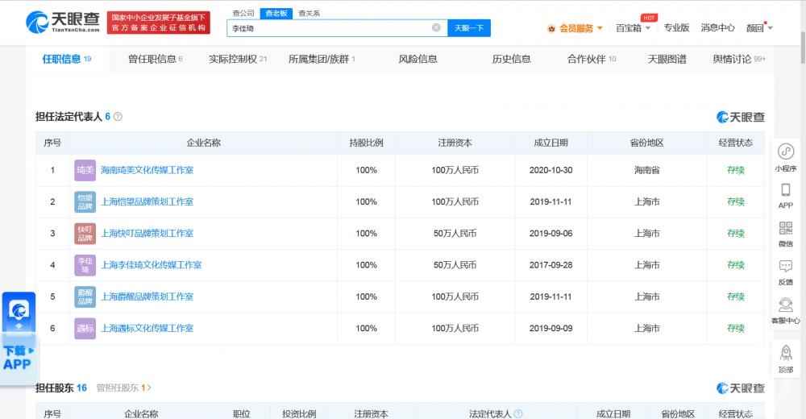Open the 曾任职信息 tab
This screenshot has width=806, height=419.
pyautogui.click(x=156, y=59)
